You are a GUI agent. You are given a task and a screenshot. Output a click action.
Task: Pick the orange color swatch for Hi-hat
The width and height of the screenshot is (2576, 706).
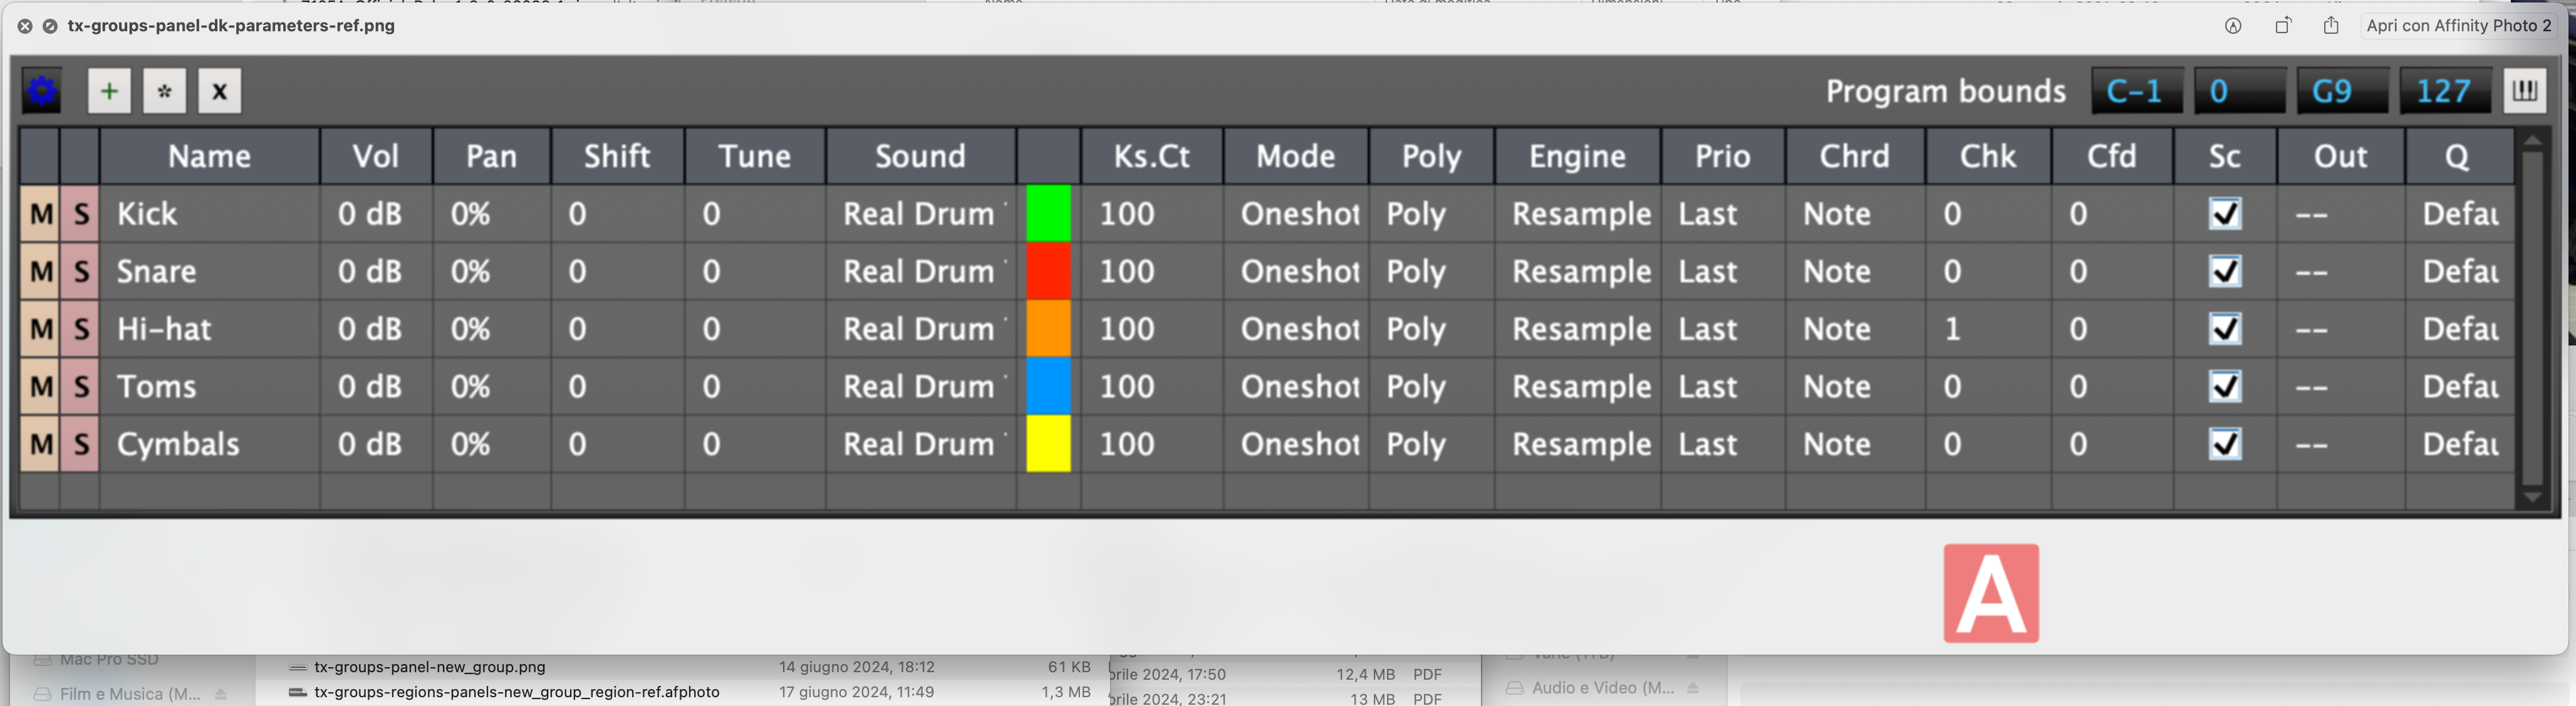[1048, 330]
